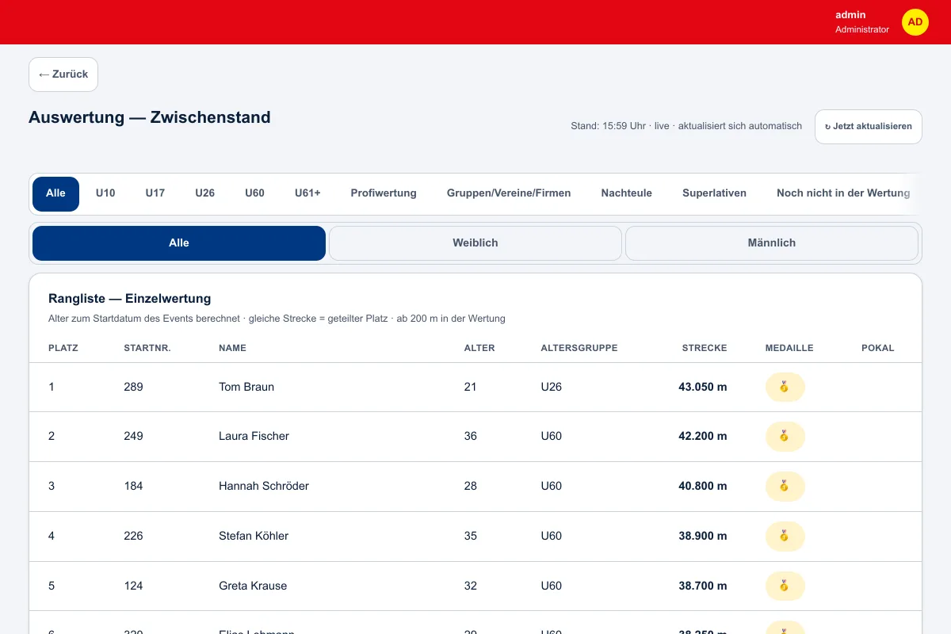Click start number 249
Screen dimensions: 951x634
click(134, 437)
